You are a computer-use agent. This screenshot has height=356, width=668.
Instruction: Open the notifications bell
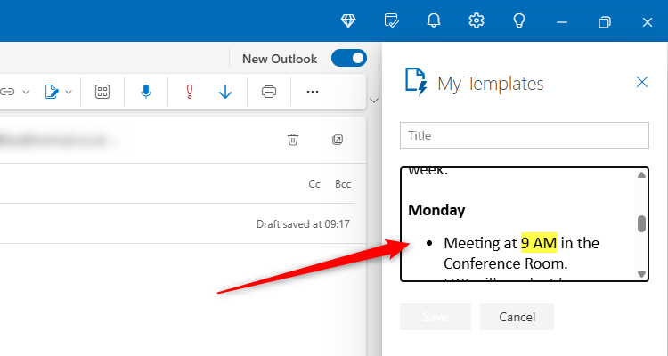click(x=434, y=20)
